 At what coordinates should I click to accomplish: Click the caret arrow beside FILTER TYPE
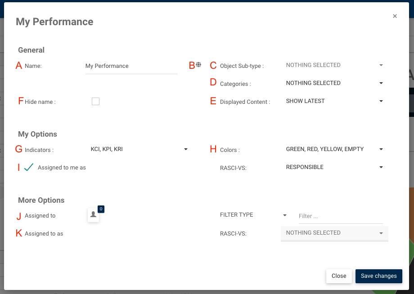tap(285, 215)
